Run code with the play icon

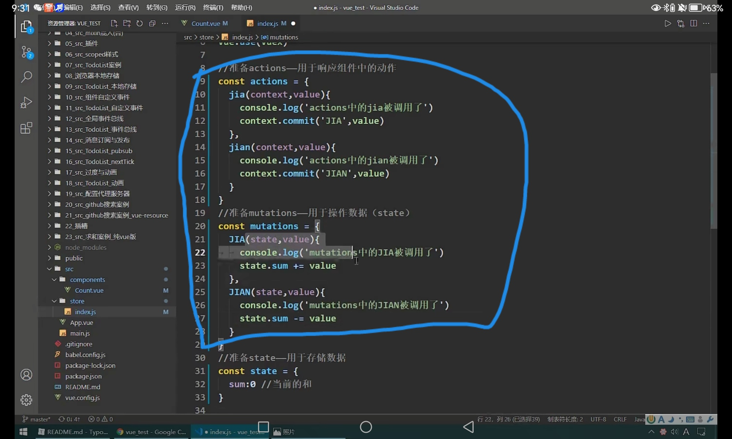pyautogui.click(x=668, y=23)
